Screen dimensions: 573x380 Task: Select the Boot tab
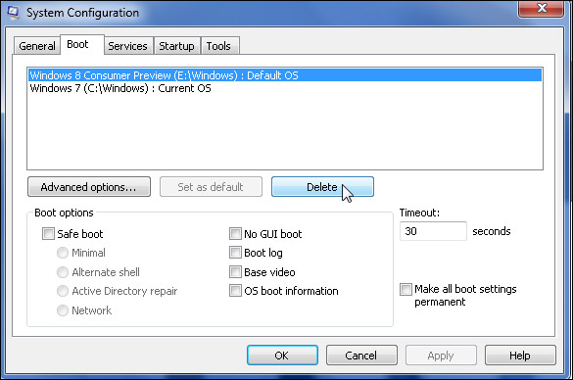[x=82, y=45]
